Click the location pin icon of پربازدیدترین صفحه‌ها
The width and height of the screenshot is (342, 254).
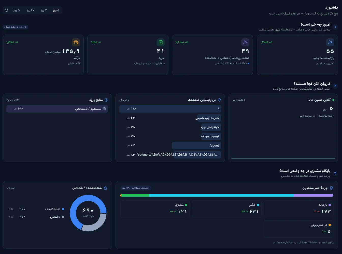pyautogui.click(x=219, y=100)
